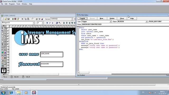This screenshot has height=95, width=169.
Task: Click the code line 'from users'
Action: (86, 34)
